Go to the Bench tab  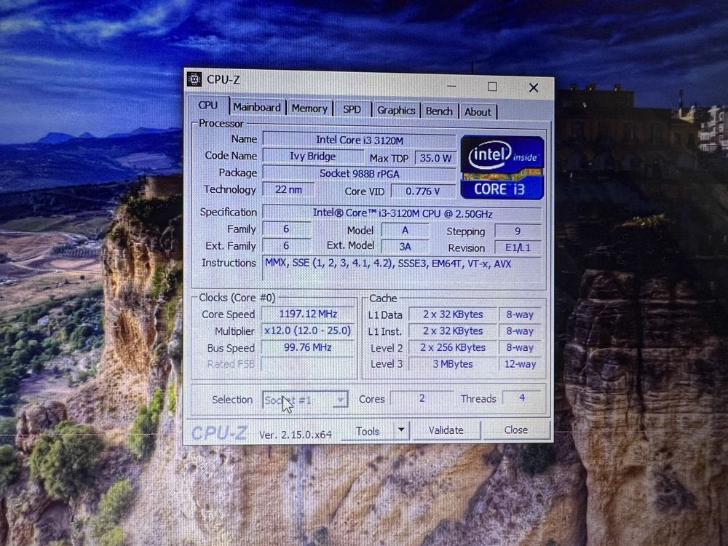[439, 111]
